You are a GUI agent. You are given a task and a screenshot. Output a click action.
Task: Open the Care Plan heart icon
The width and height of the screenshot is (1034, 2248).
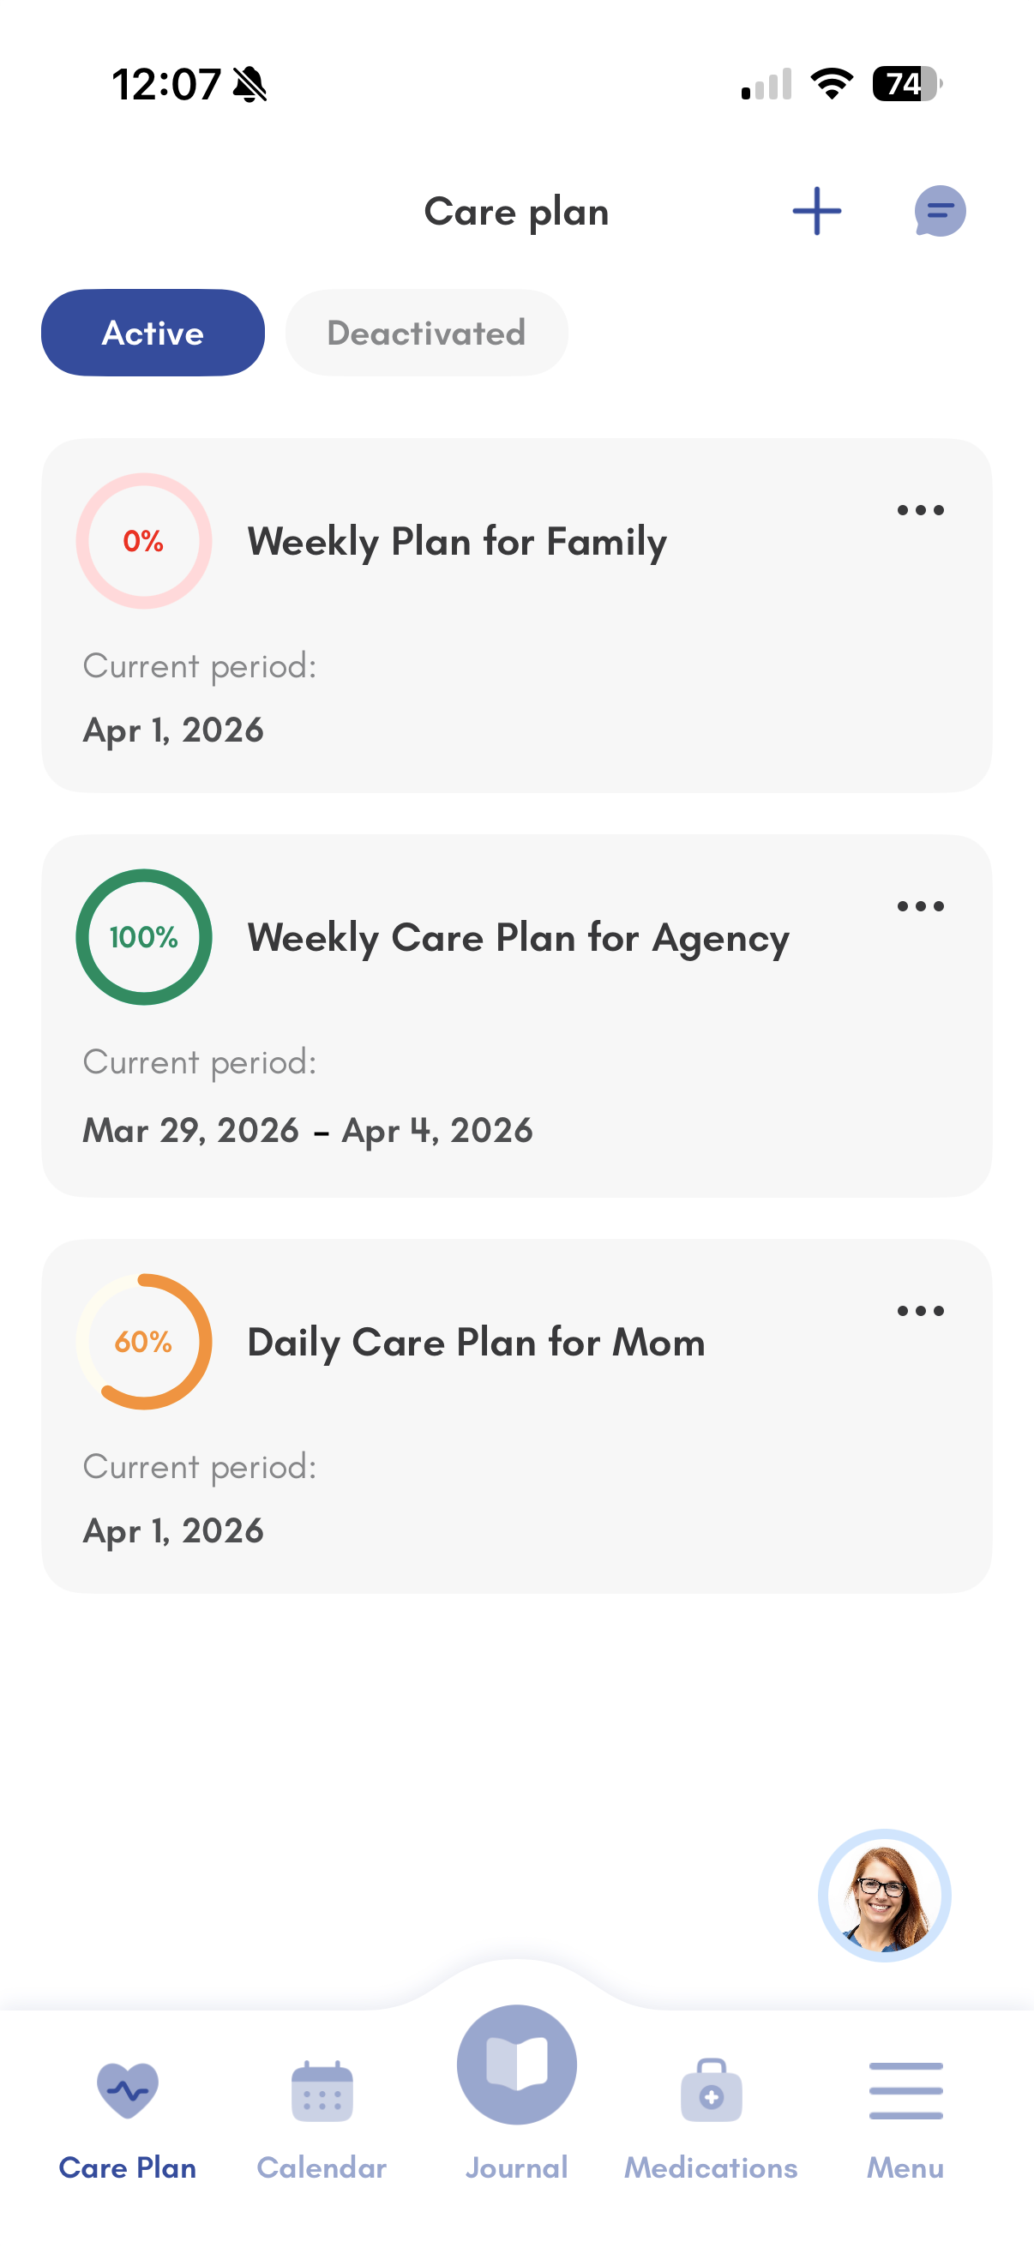tap(128, 2091)
